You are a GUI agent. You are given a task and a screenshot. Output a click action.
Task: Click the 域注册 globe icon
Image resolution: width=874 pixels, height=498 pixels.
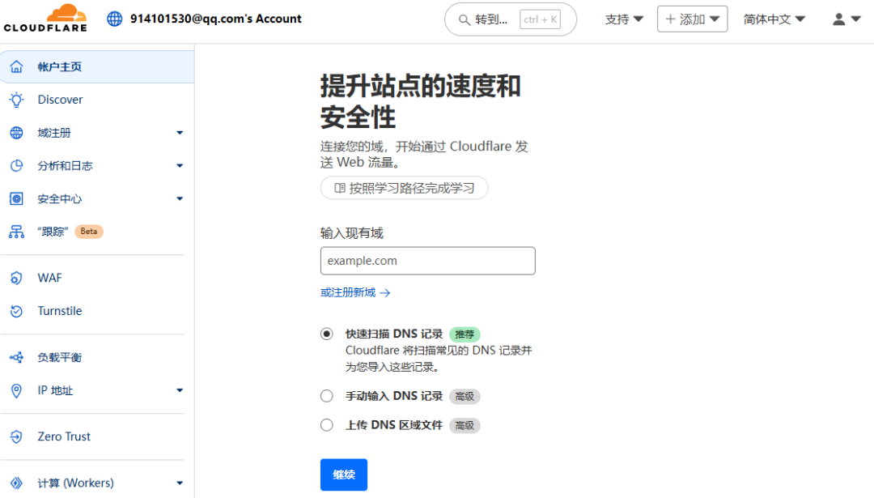coord(17,133)
